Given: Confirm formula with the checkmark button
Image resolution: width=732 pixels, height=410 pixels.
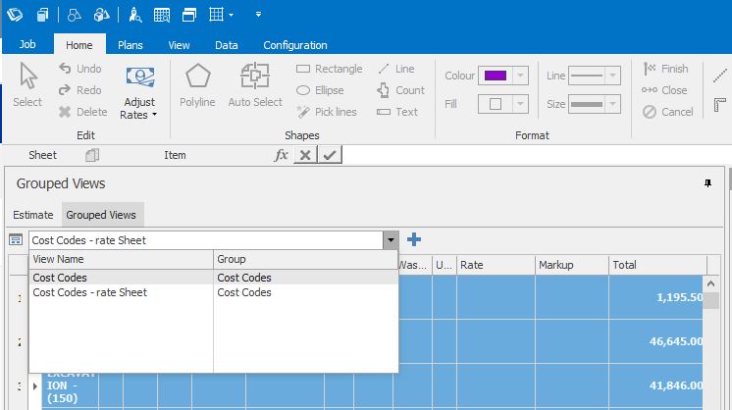Looking at the screenshot, I should click(331, 155).
